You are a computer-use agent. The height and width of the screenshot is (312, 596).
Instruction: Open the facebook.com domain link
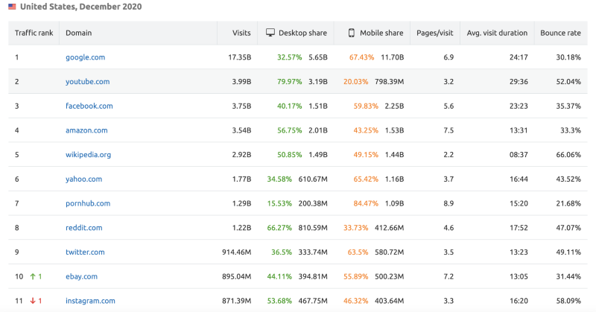tap(89, 106)
